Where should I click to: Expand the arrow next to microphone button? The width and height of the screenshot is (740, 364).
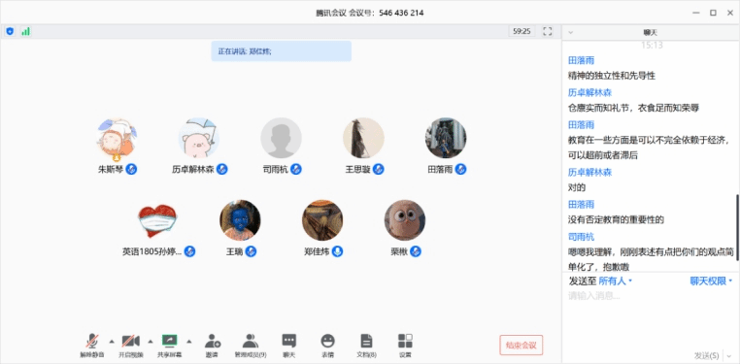tap(112, 341)
